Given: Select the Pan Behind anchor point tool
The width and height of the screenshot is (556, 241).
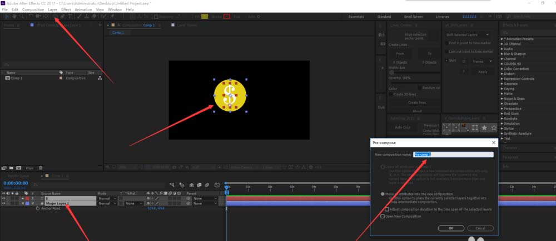Looking at the screenshot, I should (x=46, y=16).
